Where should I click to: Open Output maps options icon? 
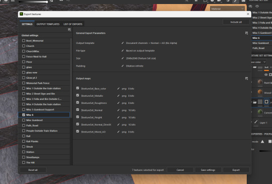pos(246,79)
